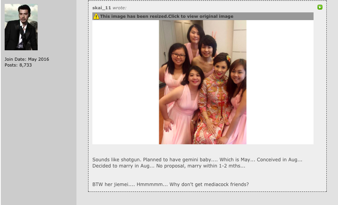The height and width of the screenshot is (205, 338).
Task: Click "Click to view original image" text
Action: tap(201, 16)
